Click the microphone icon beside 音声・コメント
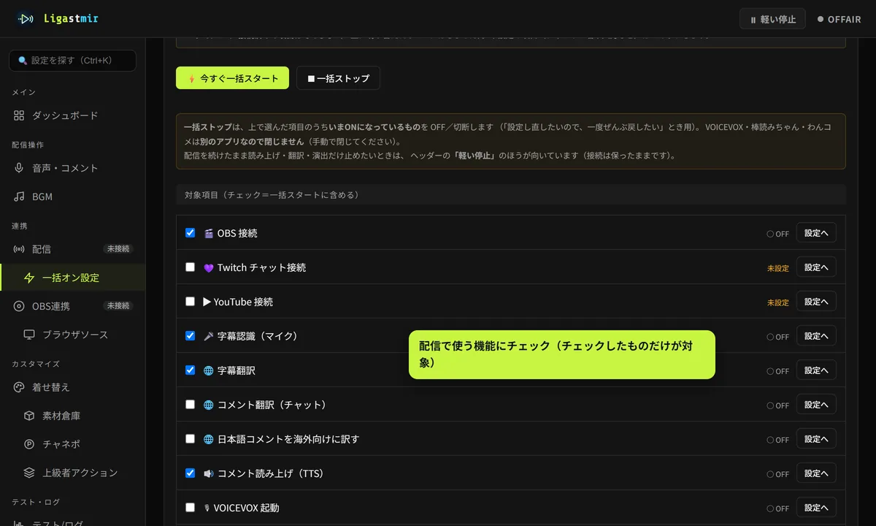Image resolution: width=876 pixels, height=526 pixels. click(x=19, y=168)
